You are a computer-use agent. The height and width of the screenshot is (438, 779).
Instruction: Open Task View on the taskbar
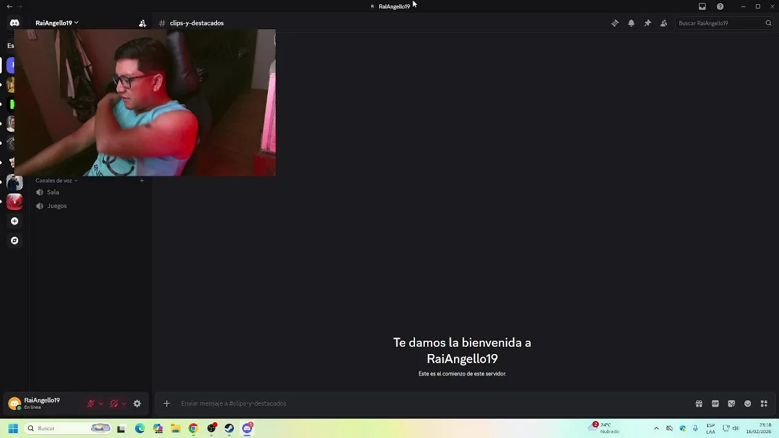(x=121, y=428)
